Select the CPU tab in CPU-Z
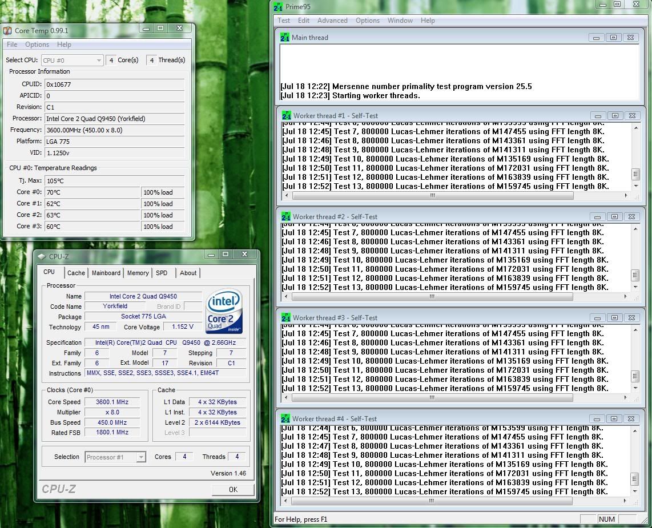Image resolution: width=652 pixels, height=528 pixels. click(49, 272)
